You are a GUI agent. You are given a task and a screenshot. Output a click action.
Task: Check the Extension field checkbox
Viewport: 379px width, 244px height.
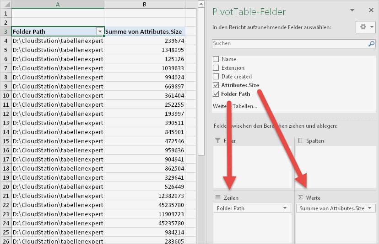coord(216,67)
